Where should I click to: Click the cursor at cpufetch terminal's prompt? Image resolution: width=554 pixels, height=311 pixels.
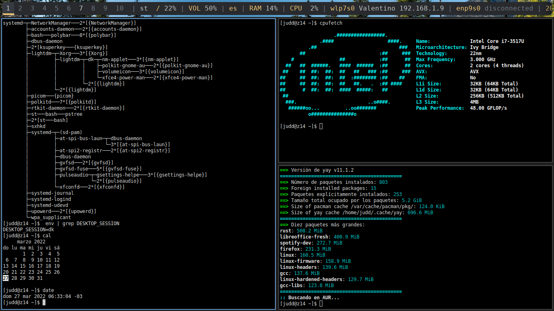(321, 126)
